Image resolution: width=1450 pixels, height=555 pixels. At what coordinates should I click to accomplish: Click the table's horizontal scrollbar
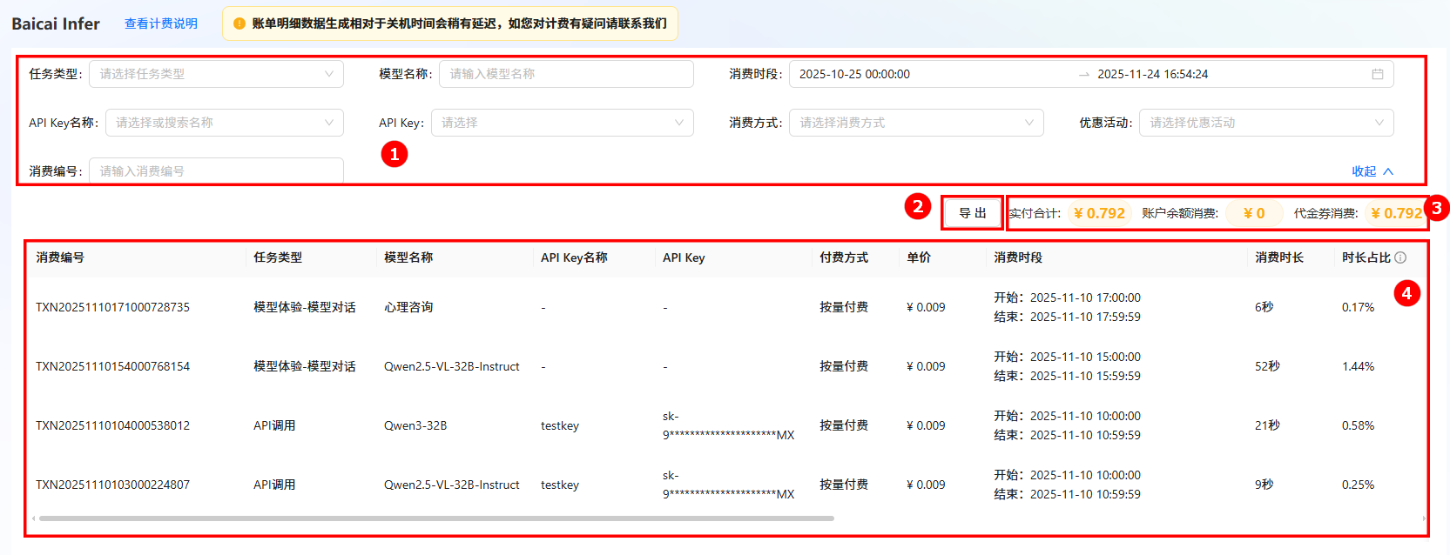pos(436,518)
